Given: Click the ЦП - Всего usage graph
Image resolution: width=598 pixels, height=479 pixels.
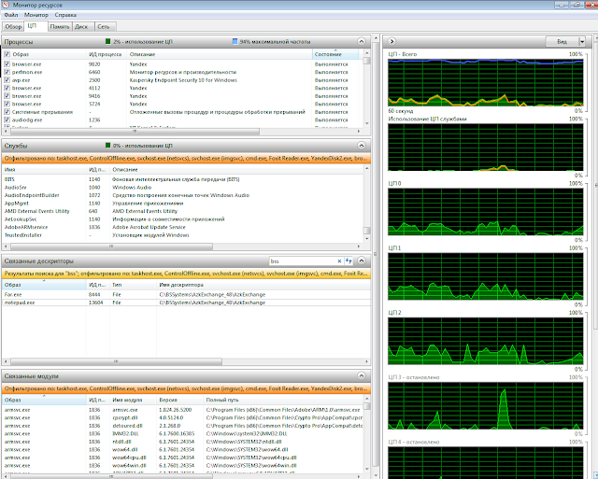Looking at the screenshot, I should 486,82.
